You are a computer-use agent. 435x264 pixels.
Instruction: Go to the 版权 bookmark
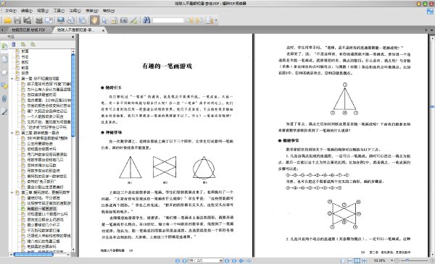pyautogui.click(x=25, y=62)
